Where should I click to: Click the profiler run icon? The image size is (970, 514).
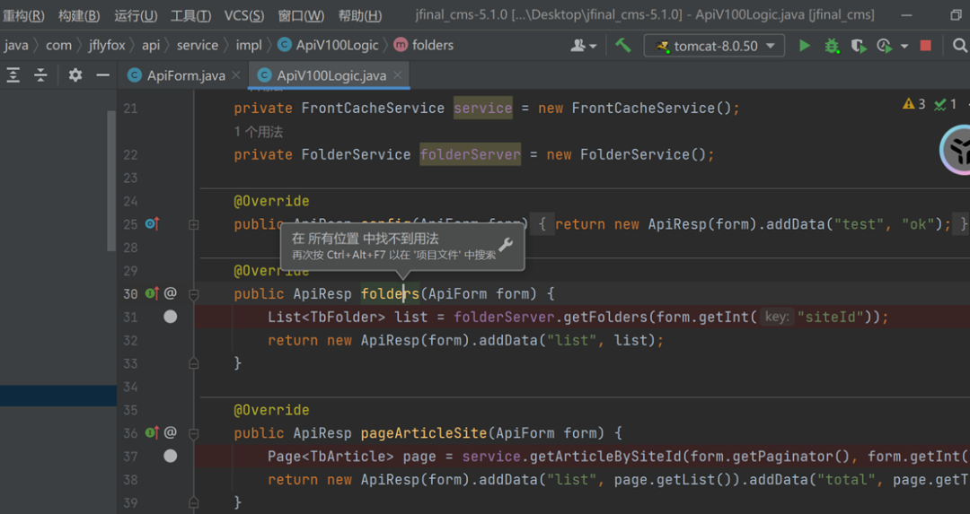[884, 46]
